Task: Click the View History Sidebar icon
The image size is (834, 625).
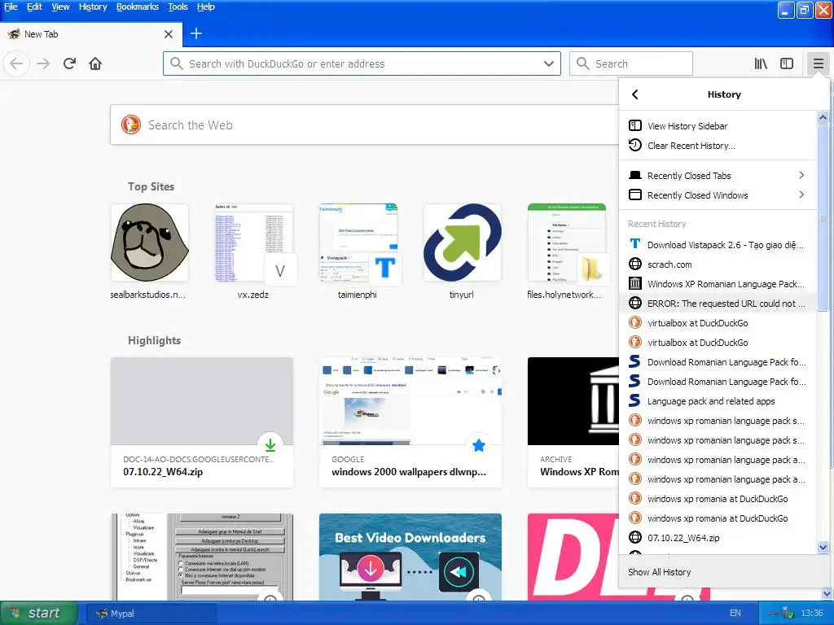Action: pyautogui.click(x=635, y=125)
